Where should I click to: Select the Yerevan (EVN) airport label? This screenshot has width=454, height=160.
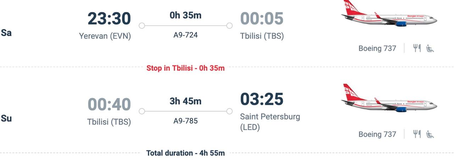point(105,36)
